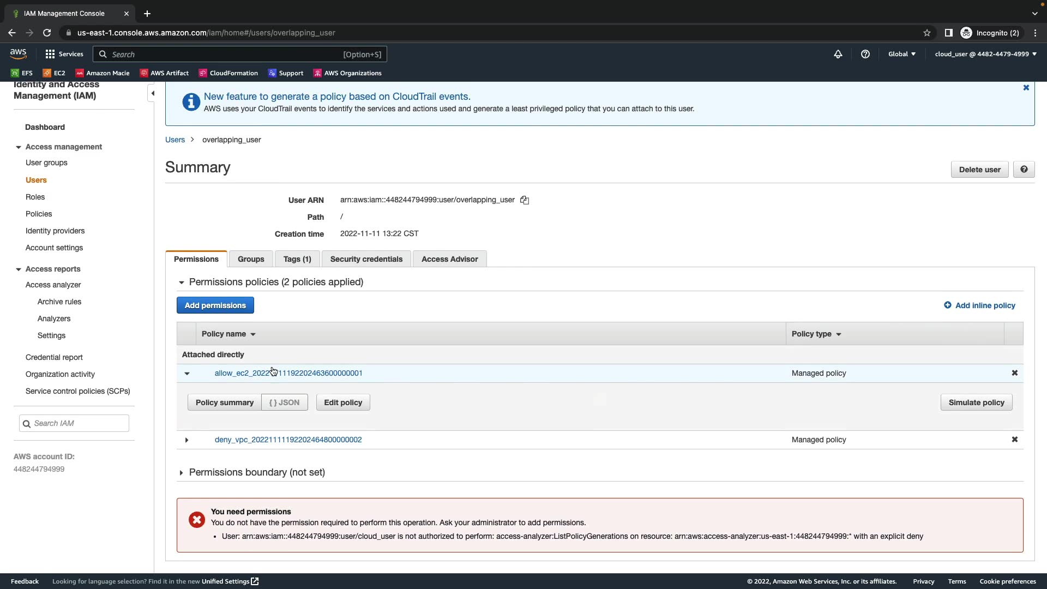Select the Policy summary view button
The image size is (1047, 589).
pyautogui.click(x=225, y=402)
